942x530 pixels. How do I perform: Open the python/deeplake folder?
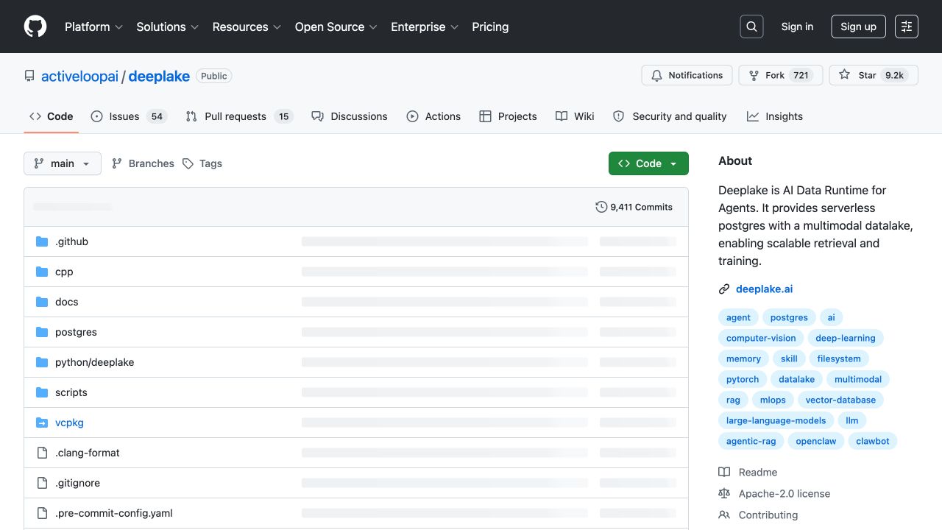coord(94,362)
